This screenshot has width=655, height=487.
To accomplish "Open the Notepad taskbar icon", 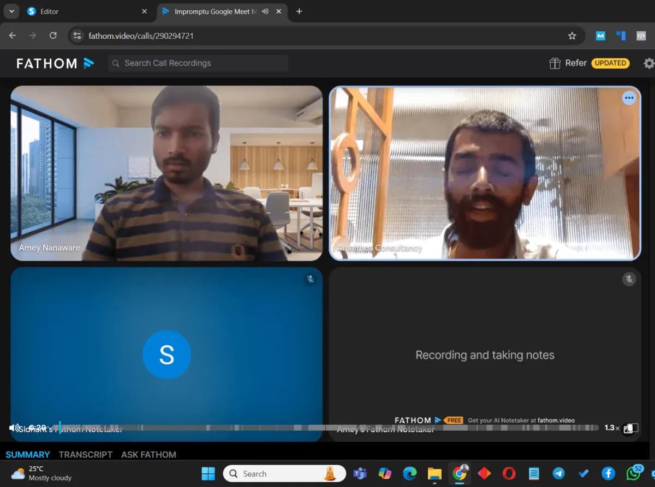I will tap(534, 473).
